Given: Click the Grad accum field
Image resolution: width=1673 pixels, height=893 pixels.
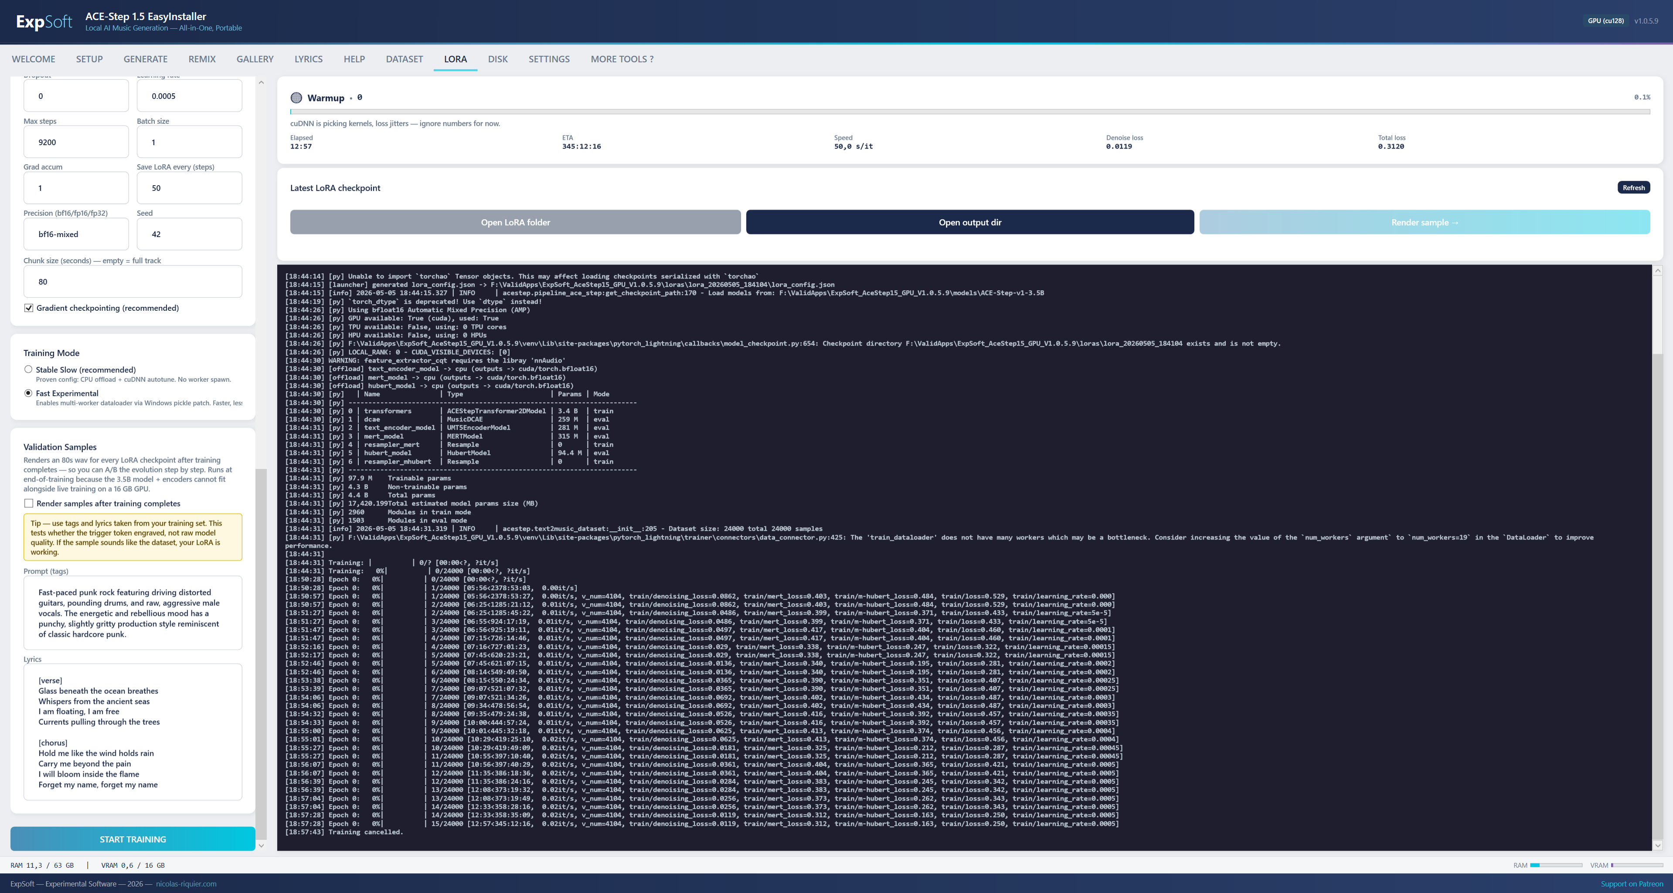Looking at the screenshot, I should coord(76,188).
